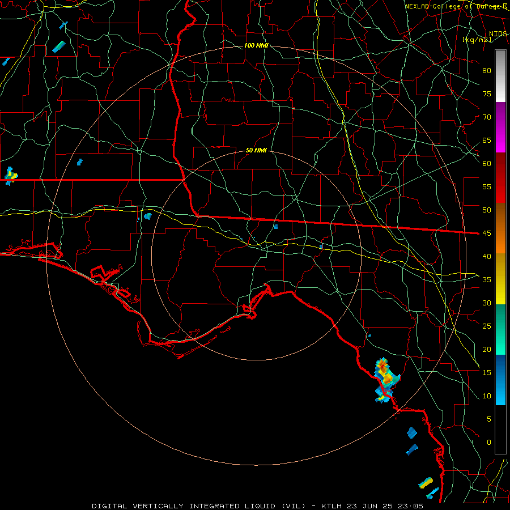
Task: Click the yellow segment of the color bar
Action: [500, 279]
